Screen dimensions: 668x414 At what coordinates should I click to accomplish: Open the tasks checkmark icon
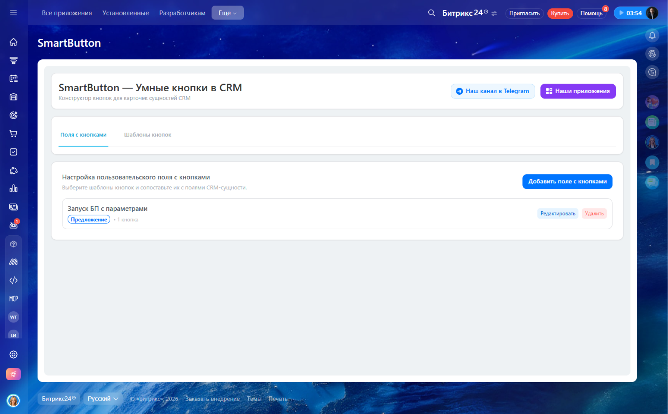[13, 152]
